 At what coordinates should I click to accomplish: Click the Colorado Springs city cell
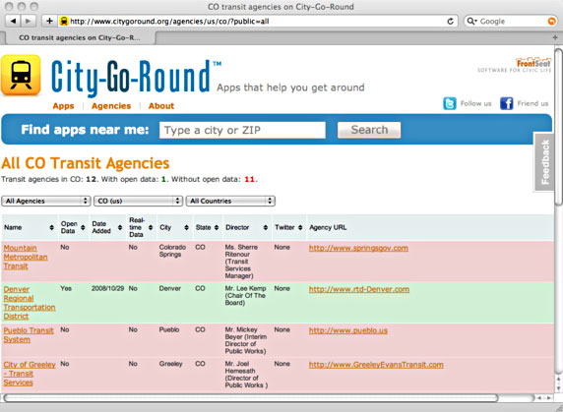tap(172, 251)
